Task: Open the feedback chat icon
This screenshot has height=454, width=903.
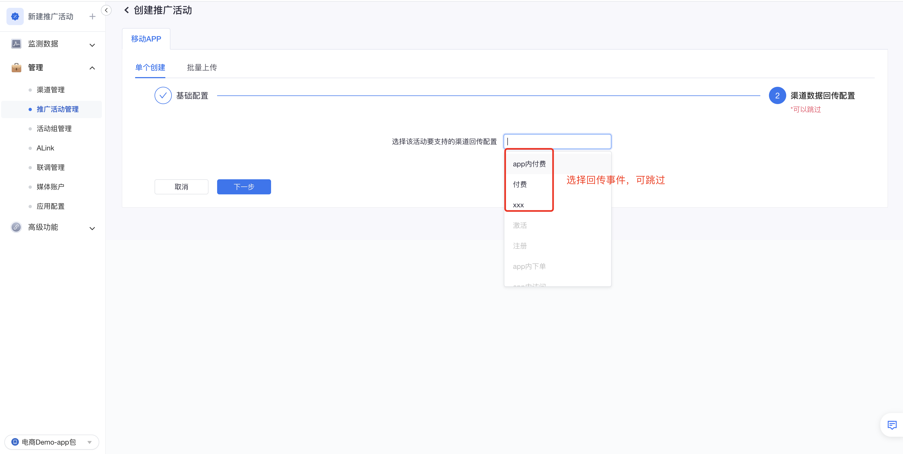Action: tap(892, 425)
